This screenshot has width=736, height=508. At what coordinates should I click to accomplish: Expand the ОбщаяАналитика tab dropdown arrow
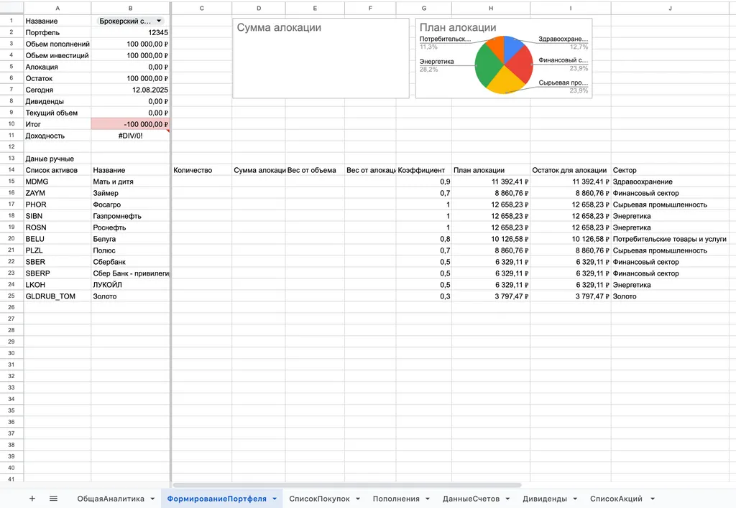(152, 499)
